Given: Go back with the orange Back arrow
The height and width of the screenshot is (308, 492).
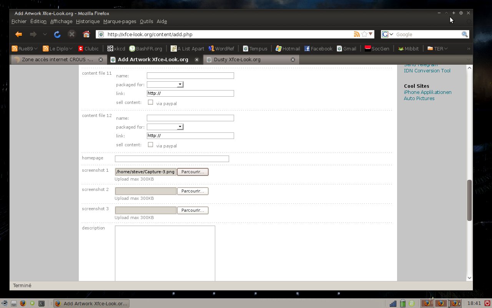Looking at the screenshot, I should tap(18, 34).
